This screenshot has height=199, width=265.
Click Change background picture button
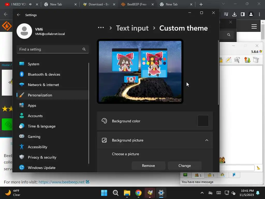pos(185,166)
